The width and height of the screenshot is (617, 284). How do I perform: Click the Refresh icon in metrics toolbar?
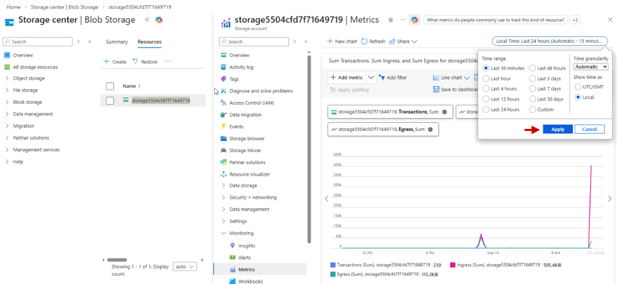pos(364,41)
